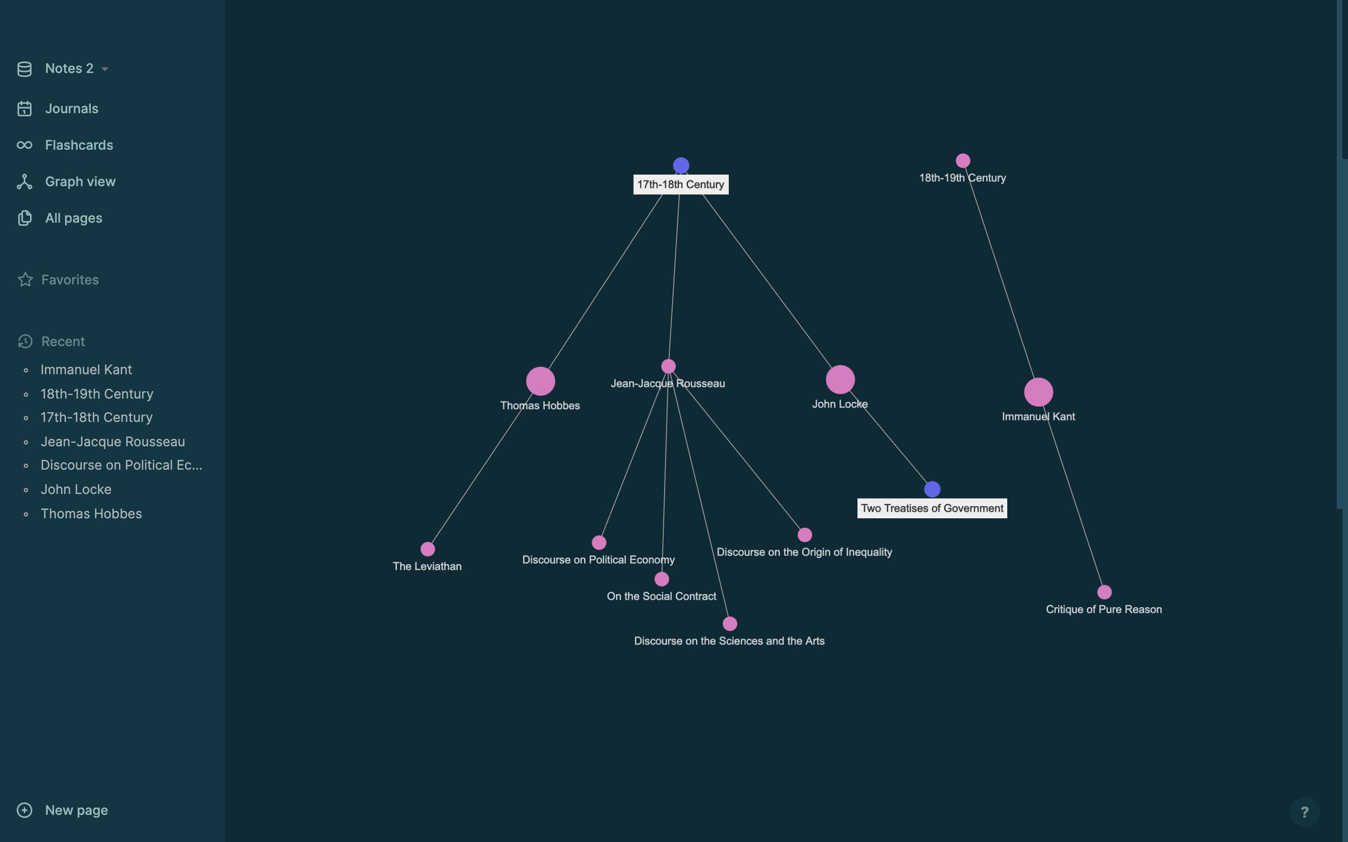Select the Jean-Jacque Rousseau graph node
Image resolution: width=1348 pixels, height=842 pixels.
tap(668, 366)
